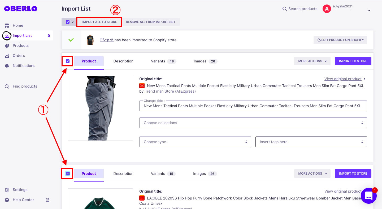This screenshot has width=382, height=209.
Task: Click the AliExpress icon beside Tactical Pants title
Action: pyautogui.click(x=142, y=86)
